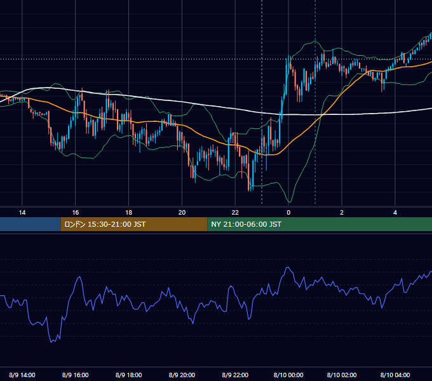The height and width of the screenshot is (381, 432).
Task: Click the 8/10 00:00 date label
Action: 288,375
